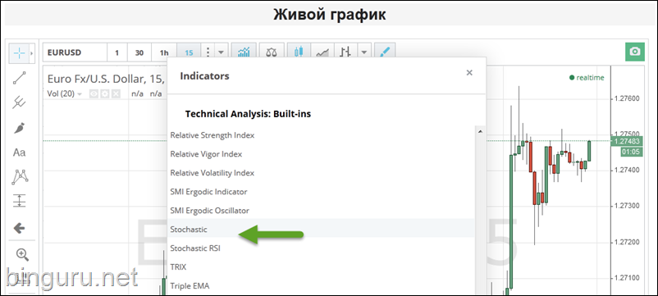Set the 1h interval
Screen dimensions: 658x296
tap(164, 52)
